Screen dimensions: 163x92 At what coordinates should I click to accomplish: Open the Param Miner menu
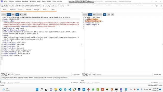46,1
